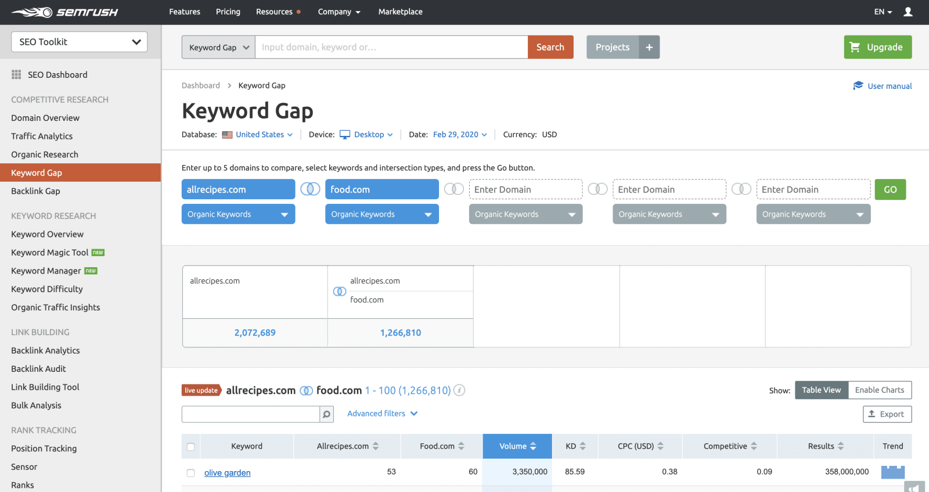Open the user account icon

click(x=908, y=12)
